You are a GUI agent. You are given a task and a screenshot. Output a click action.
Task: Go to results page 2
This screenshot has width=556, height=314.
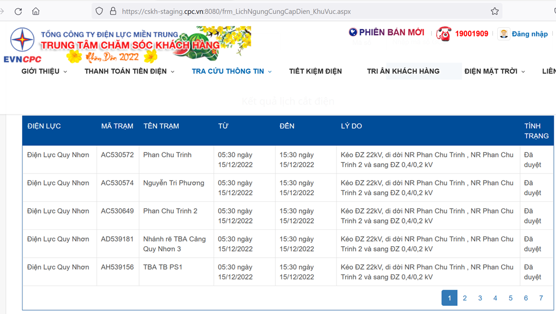(465, 298)
